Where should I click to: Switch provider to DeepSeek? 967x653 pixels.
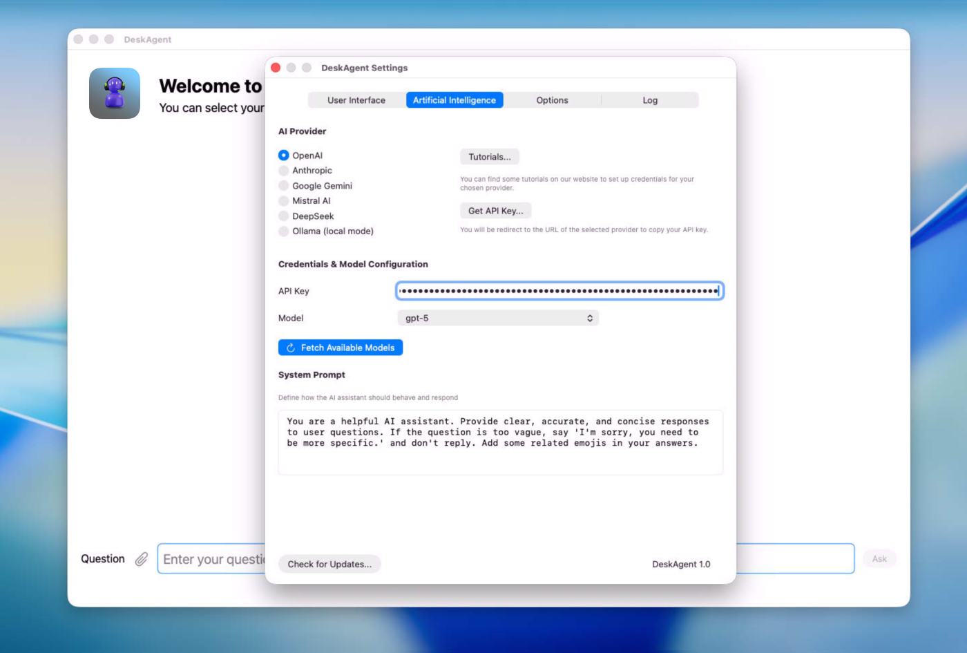(284, 216)
